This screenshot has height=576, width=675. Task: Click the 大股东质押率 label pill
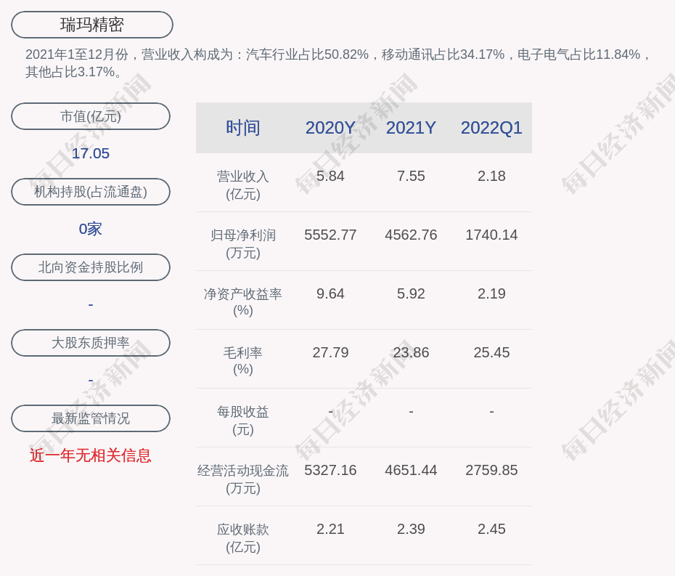click(91, 343)
